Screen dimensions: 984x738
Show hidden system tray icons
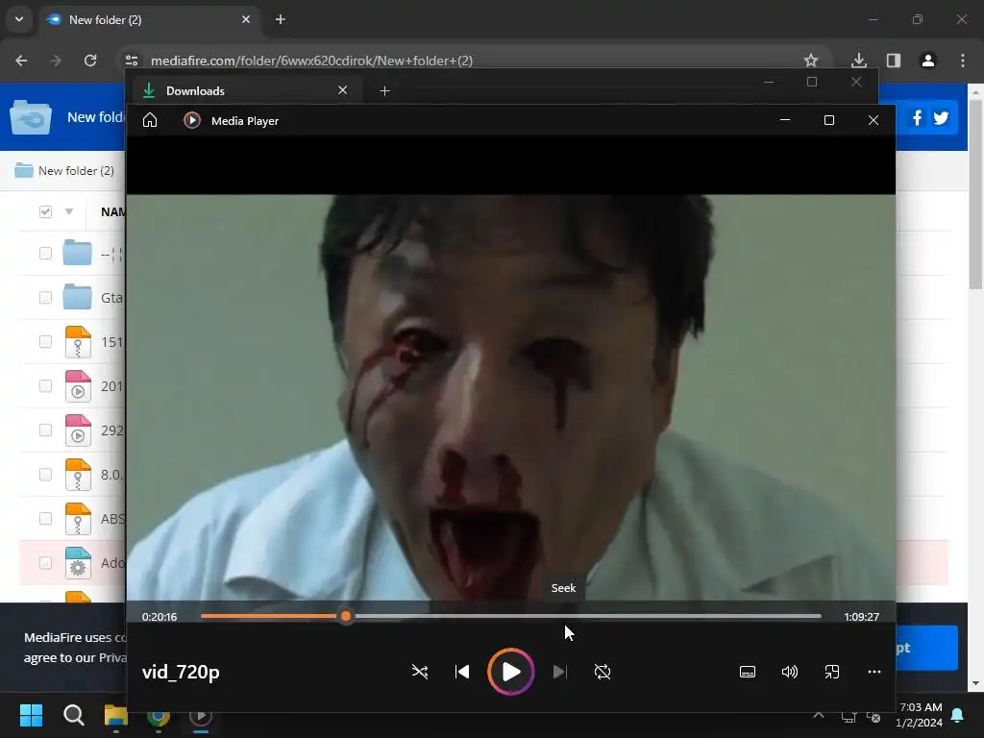click(x=819, y=715)
